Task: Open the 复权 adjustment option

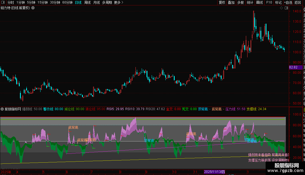Action: 222,2
